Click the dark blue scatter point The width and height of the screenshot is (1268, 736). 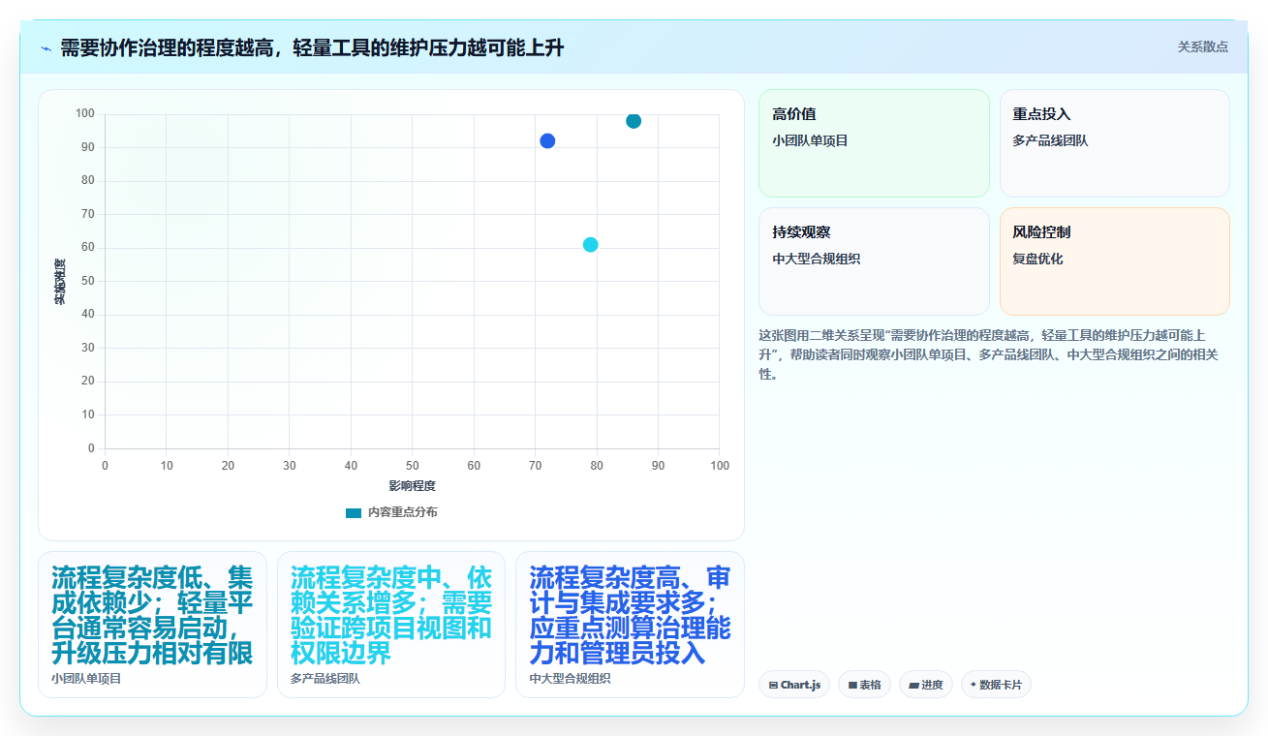pyautogui.click(x=547, y=141)
